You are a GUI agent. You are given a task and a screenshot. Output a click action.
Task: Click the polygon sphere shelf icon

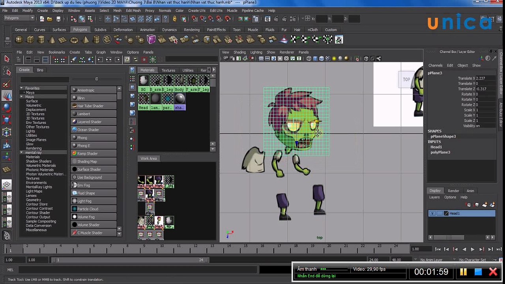(x=19, y=39)
